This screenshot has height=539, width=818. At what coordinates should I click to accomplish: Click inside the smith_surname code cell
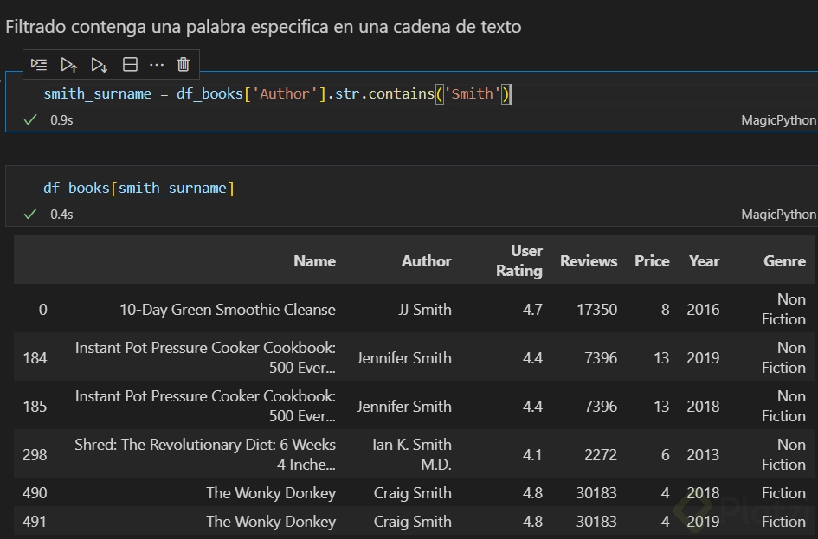tap(277, 93)
